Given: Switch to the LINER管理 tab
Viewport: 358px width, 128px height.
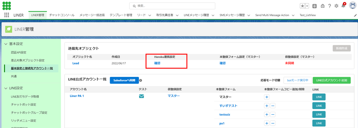Looking at the screenshot, I should (x=38, y=15).
